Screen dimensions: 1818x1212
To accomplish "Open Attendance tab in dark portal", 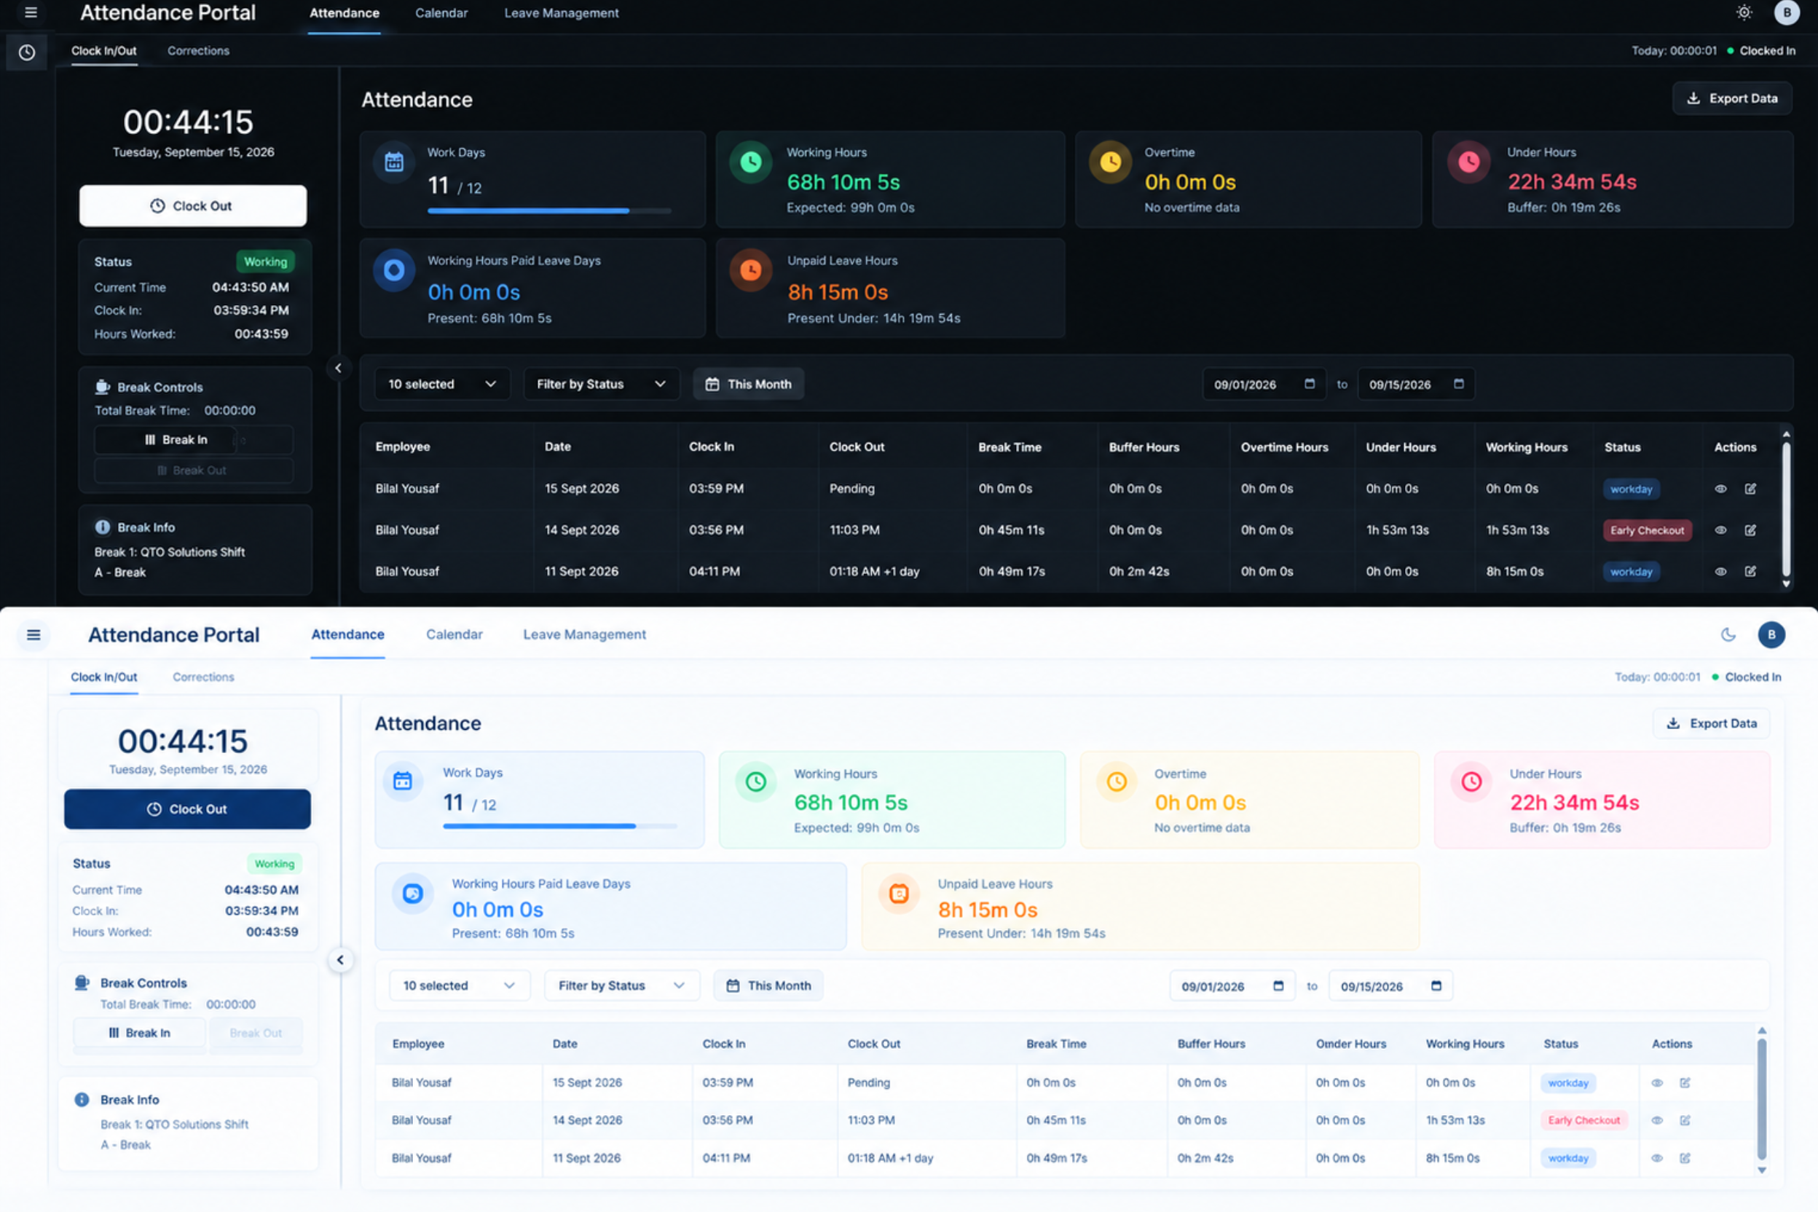I will coord(344,13).
